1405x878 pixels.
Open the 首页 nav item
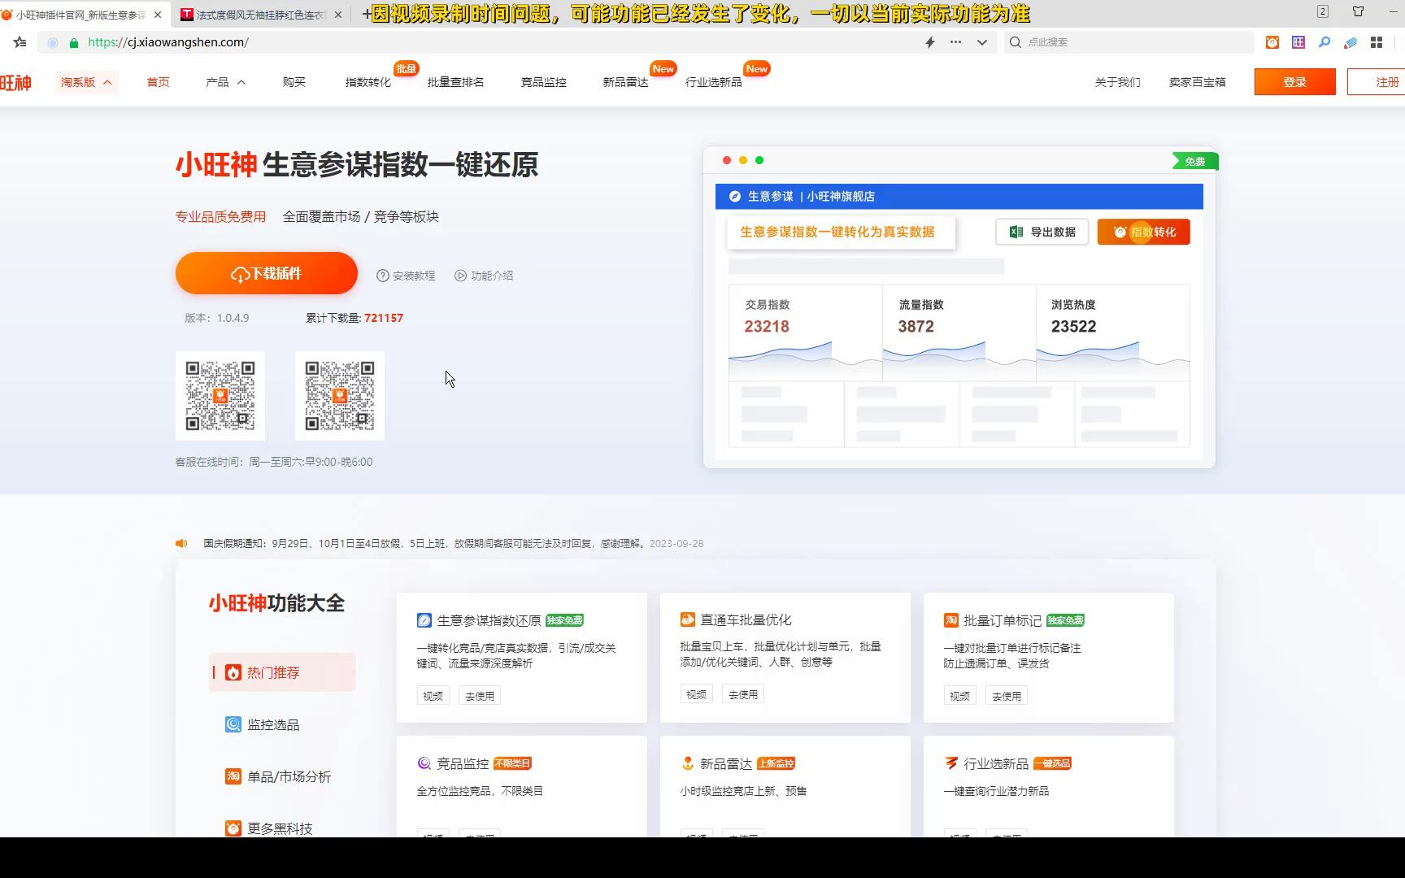tap(158, 82)
